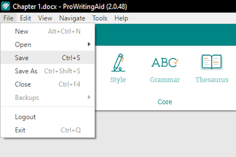Expand the Backups submenu arrow
The image size is (236, 157).
point(89,97)
